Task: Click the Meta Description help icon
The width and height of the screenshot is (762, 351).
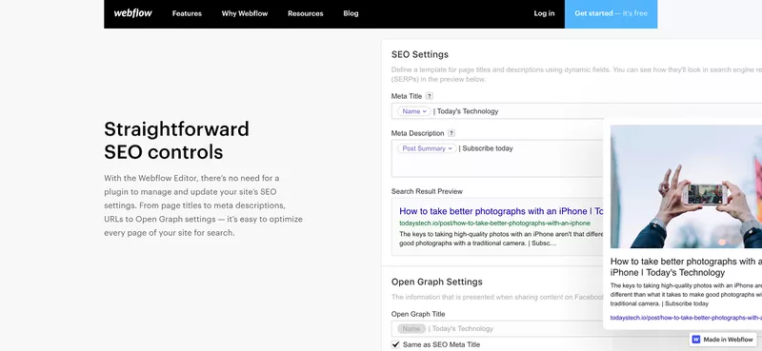Action: point(451,133)
